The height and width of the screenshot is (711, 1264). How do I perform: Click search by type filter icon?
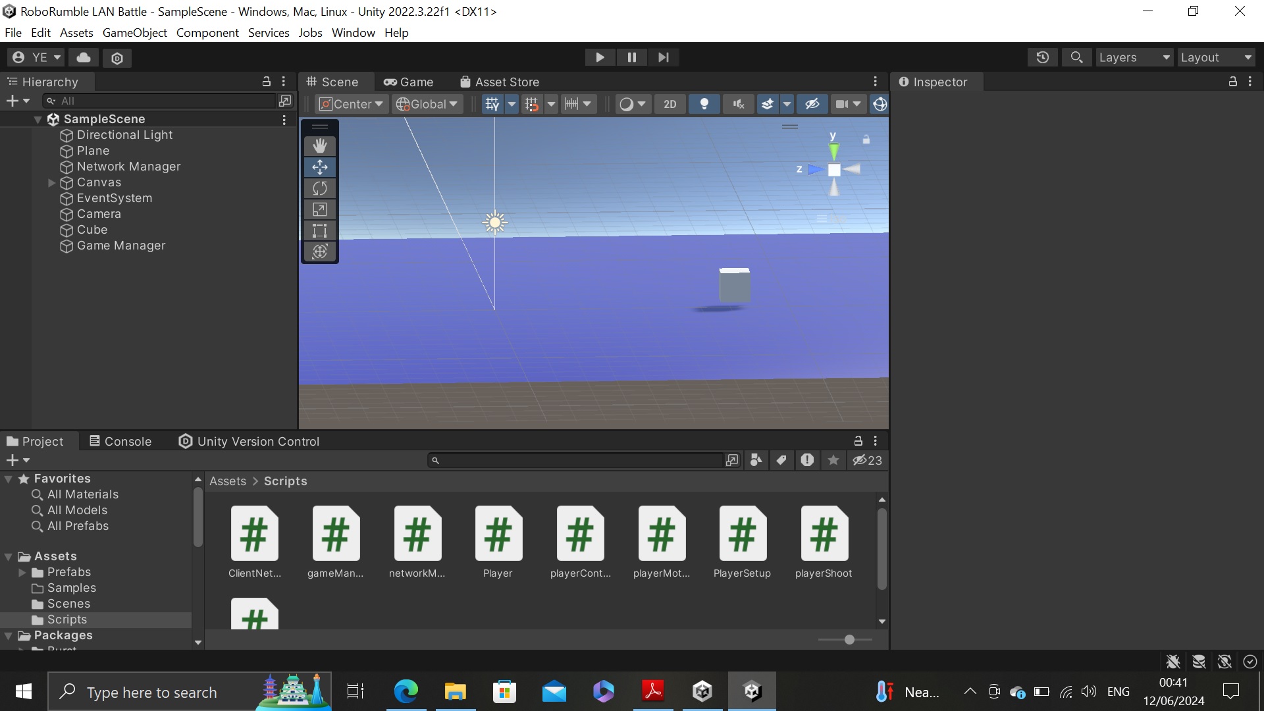pyautogui.click(x=756, y=460)
